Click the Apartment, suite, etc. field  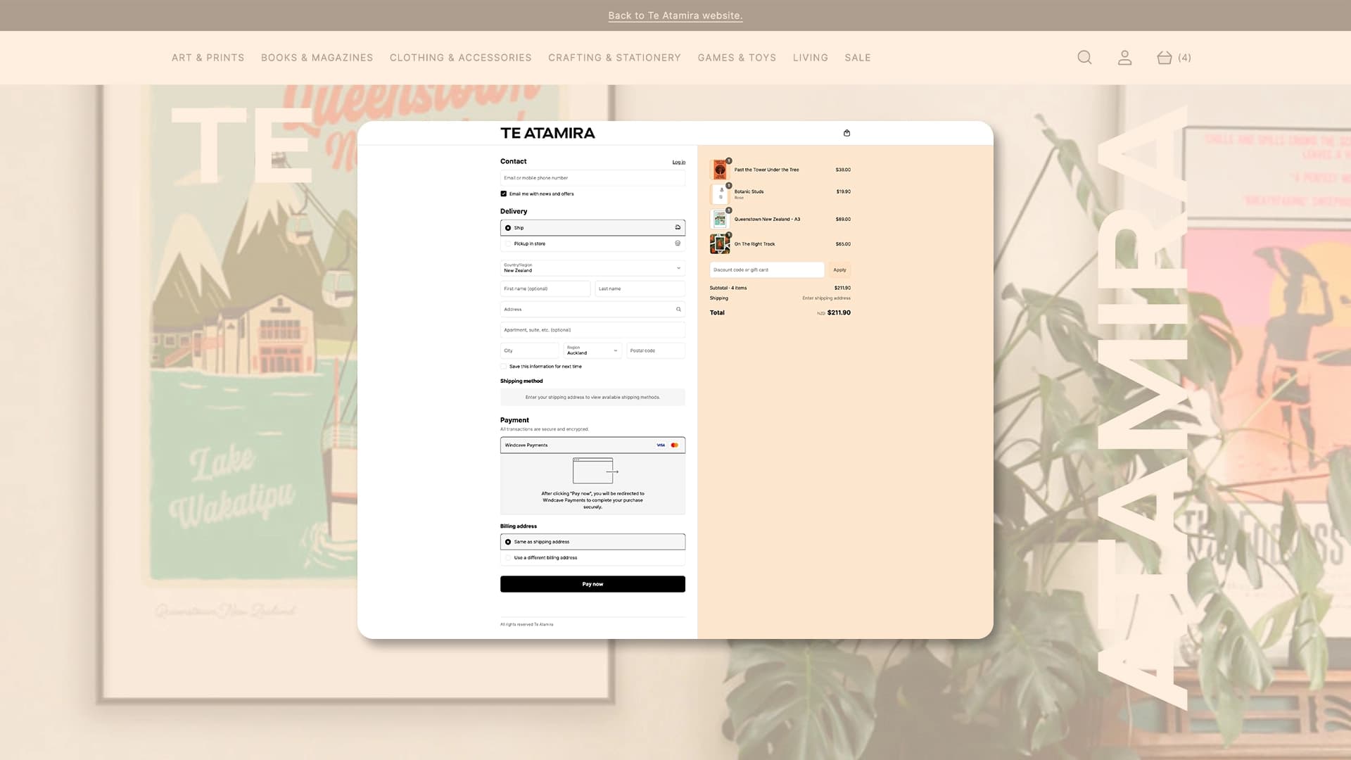click(592, 329)
